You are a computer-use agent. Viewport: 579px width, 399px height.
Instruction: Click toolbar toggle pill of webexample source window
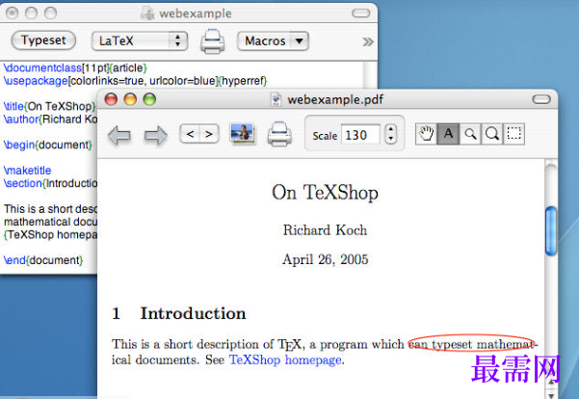click(x=360, y=13)
